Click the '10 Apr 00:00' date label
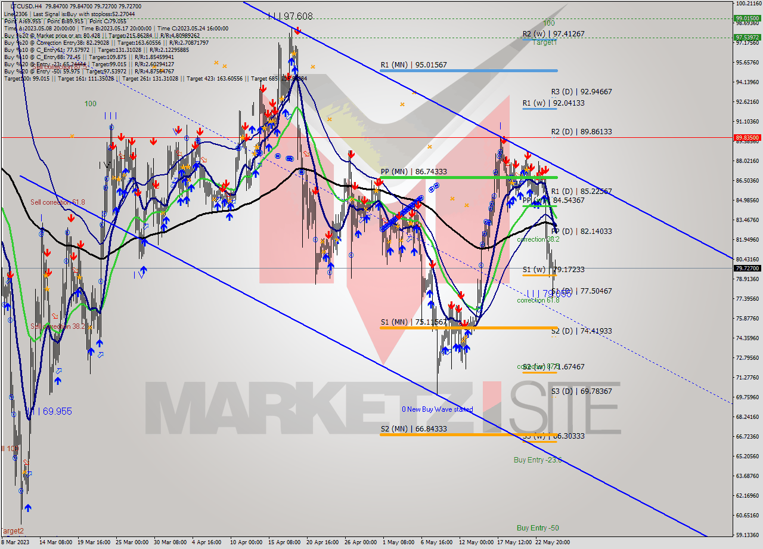Screen dimensions: 763x549 (x=247, y=542)
